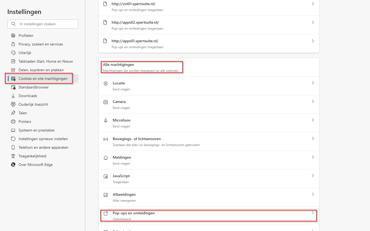Click the Meldingen bell icon

(106, 158)
